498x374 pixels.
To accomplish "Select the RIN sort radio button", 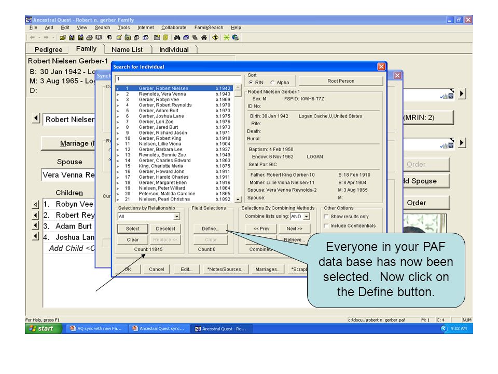I will (x=251, y=83).
